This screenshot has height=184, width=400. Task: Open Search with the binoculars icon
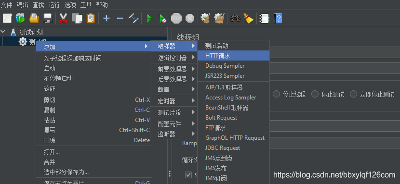(x=235, y=18)
